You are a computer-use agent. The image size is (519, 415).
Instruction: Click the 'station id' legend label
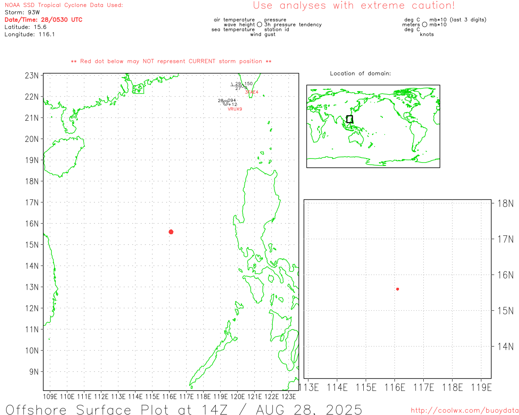277,30
